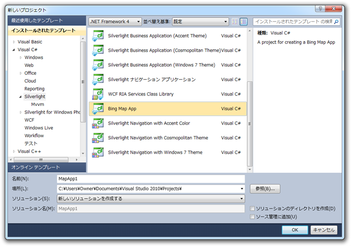Viewport: 351px width, 246px height.
Task: Expand the Visual C++ tree node
Action: click(x=14, y=152)
